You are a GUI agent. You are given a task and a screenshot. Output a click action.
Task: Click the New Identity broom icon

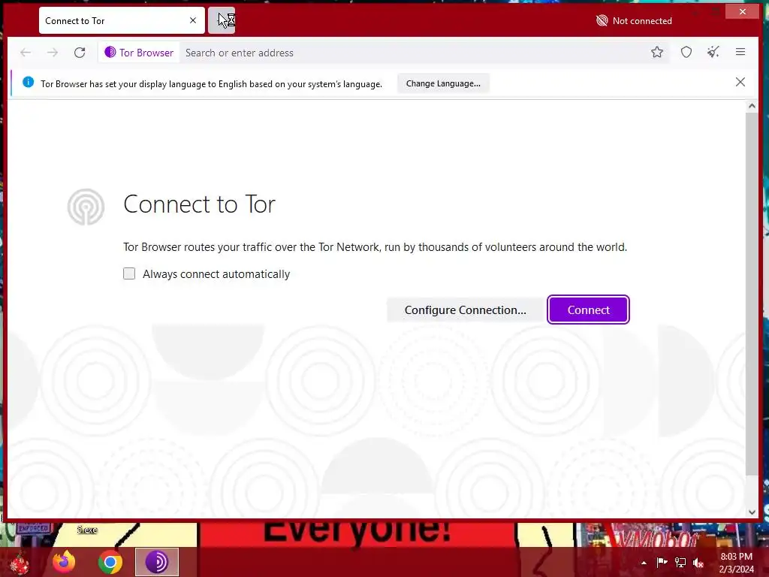(713, 52)
